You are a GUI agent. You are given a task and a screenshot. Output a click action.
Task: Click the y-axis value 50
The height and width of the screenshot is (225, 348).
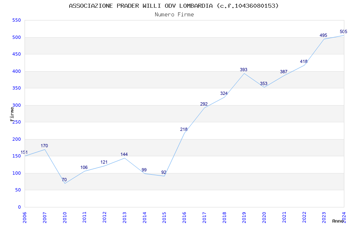pyautogui.click(x=18, y=190)
